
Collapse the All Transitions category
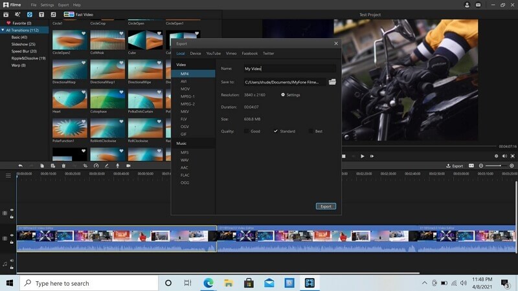point(3,30)
